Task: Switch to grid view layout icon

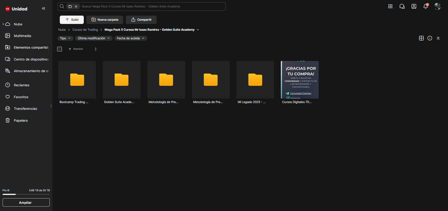Action: (421, 38)
